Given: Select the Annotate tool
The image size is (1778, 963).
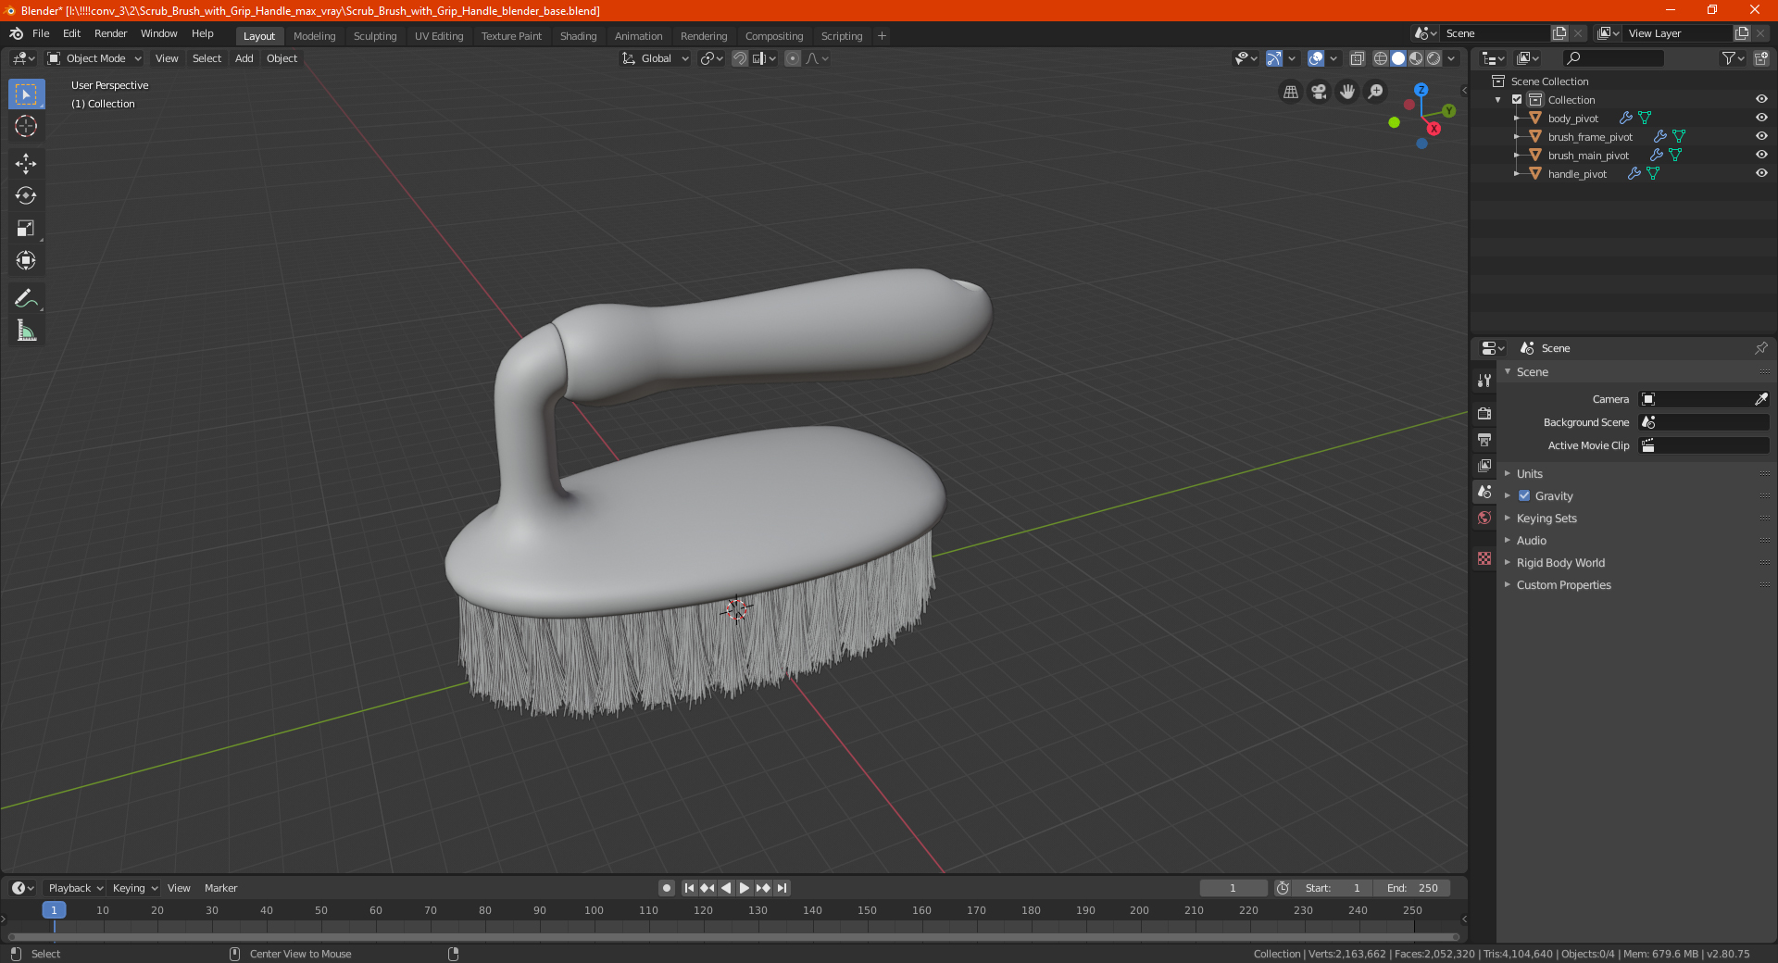Looking at the screenshot, I should click(26, 298).
